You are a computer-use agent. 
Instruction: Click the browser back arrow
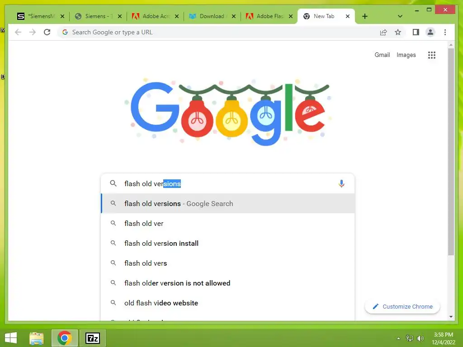[x=18, y=32]
